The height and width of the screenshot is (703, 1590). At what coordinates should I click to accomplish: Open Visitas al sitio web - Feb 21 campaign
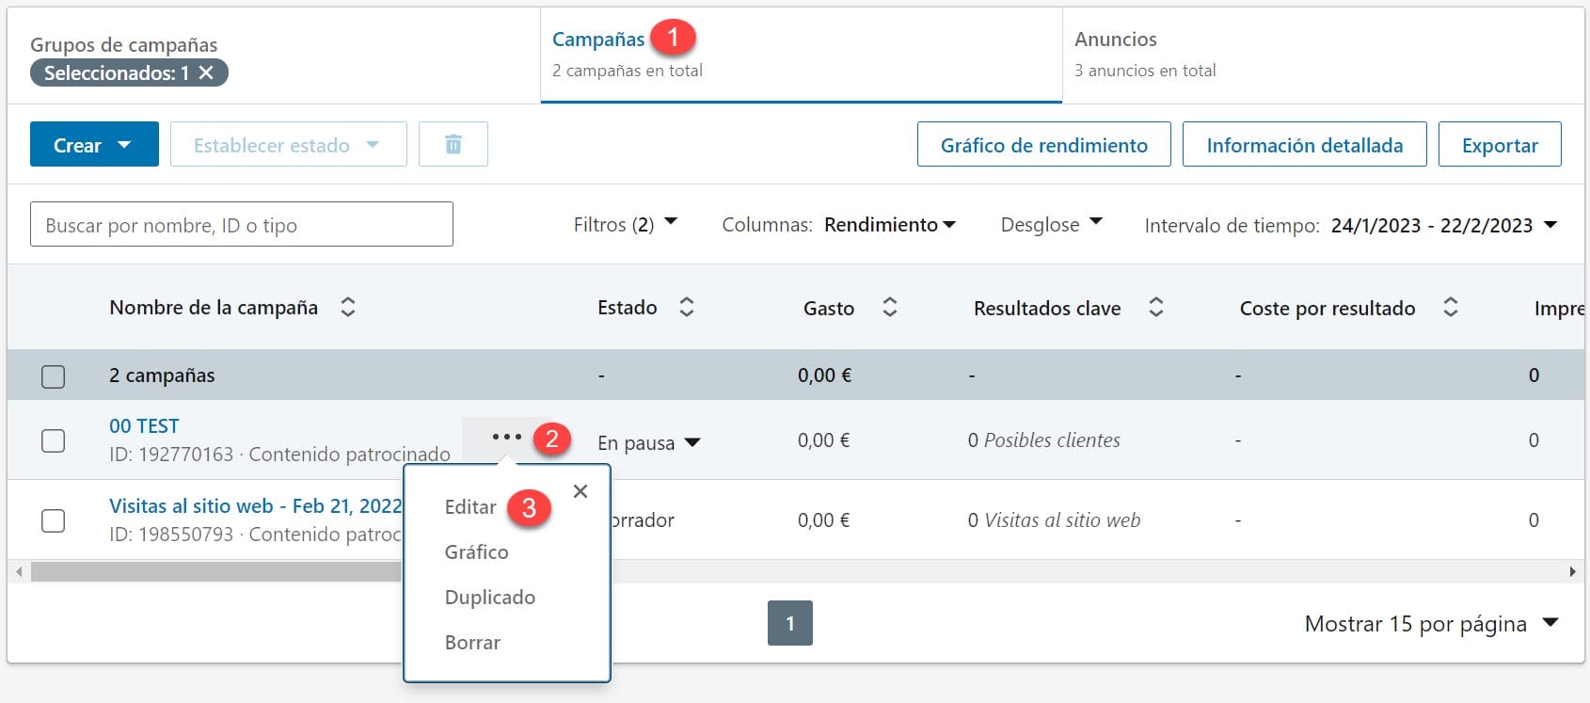pyautogui.click(x=256, y=505)
